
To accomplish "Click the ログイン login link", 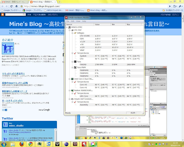I will [176, 15].
